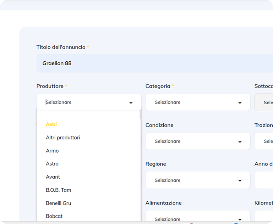
Task: Open the Condizione dropdown
Action: click(198, 141)
